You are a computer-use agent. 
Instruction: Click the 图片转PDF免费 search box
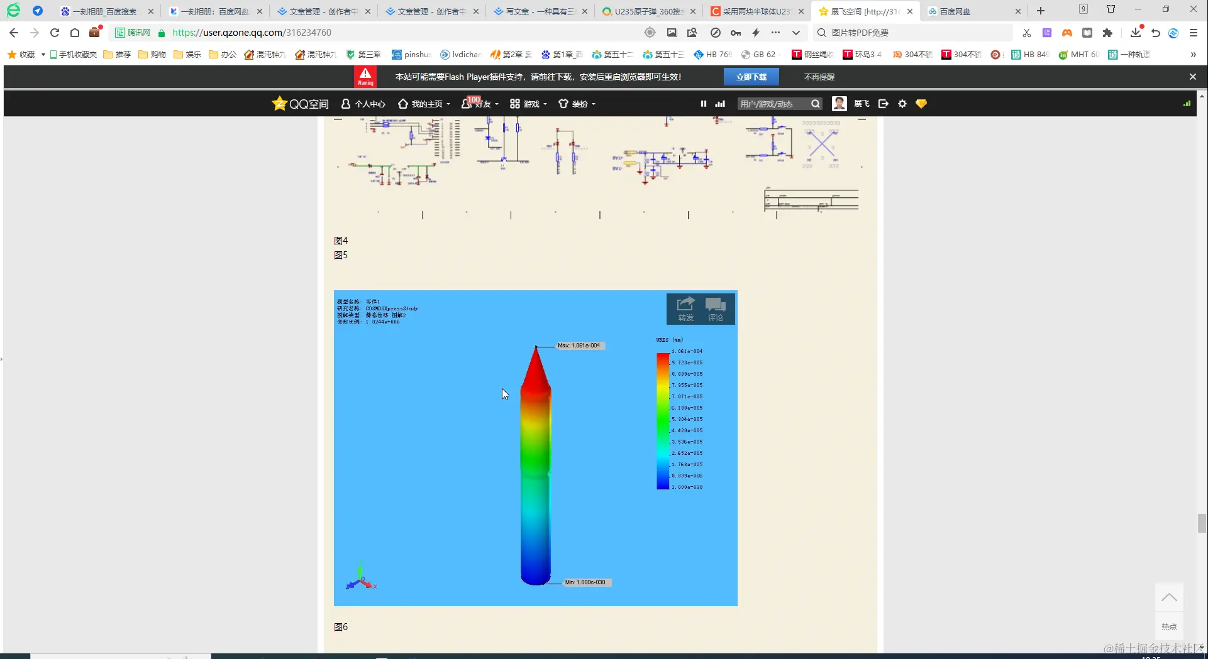pos(914,33)
